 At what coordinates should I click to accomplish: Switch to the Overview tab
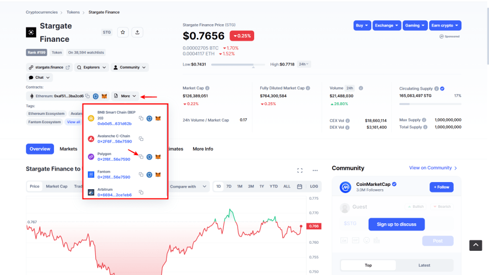[40, 148]
